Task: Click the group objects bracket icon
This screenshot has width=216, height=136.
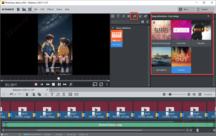Action: [76, 94]
